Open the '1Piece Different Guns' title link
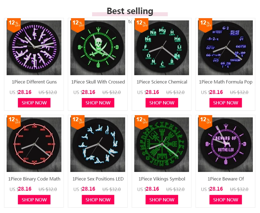 coord(34,82)
